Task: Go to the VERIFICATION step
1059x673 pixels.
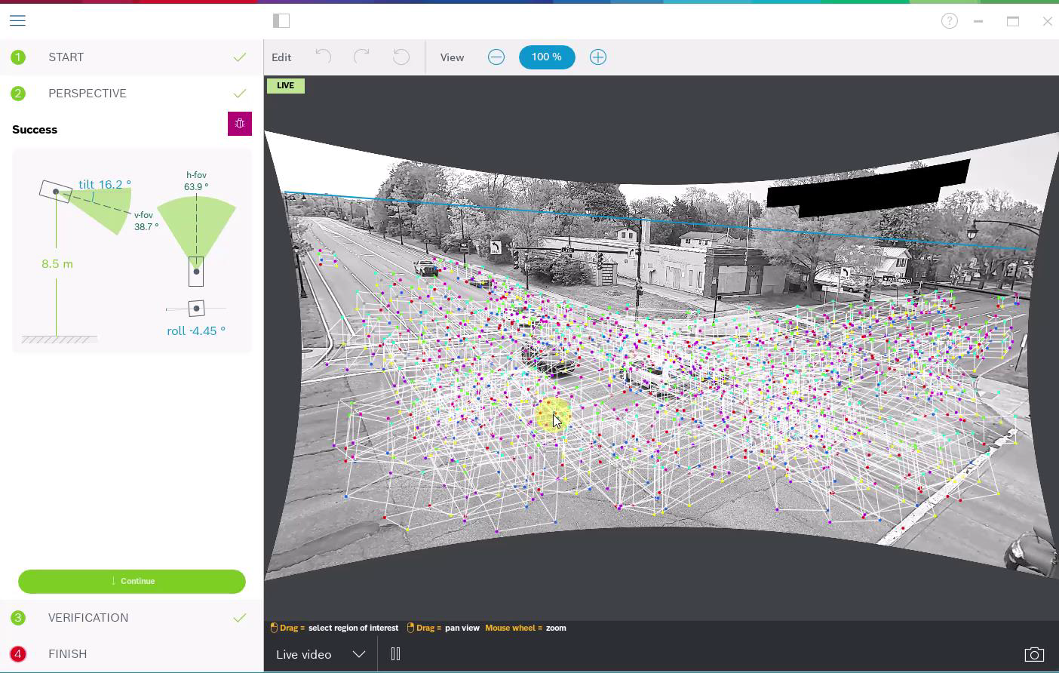Action: [88, 618]
